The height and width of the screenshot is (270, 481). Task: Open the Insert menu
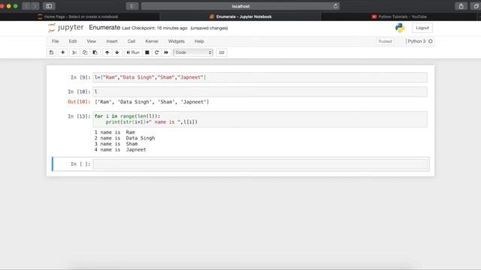tap(112, 41)
